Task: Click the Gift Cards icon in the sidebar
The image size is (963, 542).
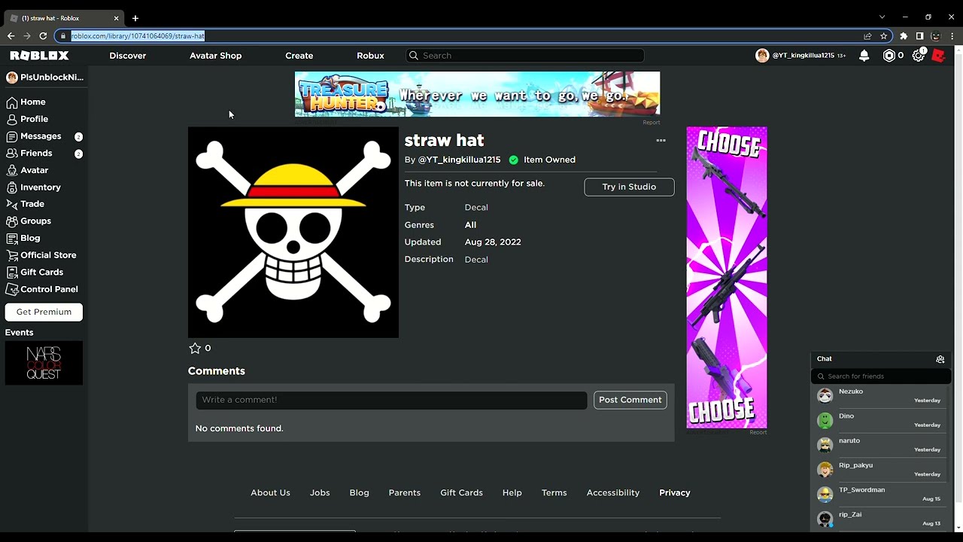Action: click(12, 273)
